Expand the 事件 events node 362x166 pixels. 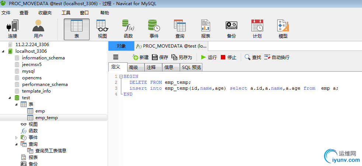(16, 138)
